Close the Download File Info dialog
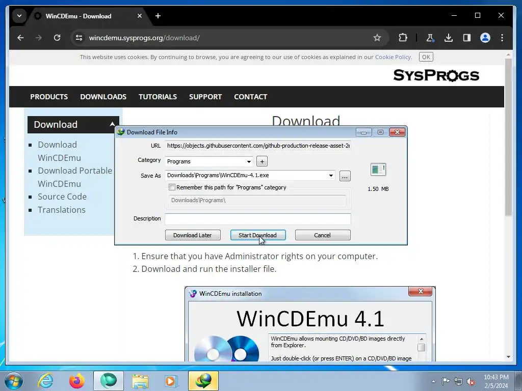 pyautogui.click(x=398, y=132)
